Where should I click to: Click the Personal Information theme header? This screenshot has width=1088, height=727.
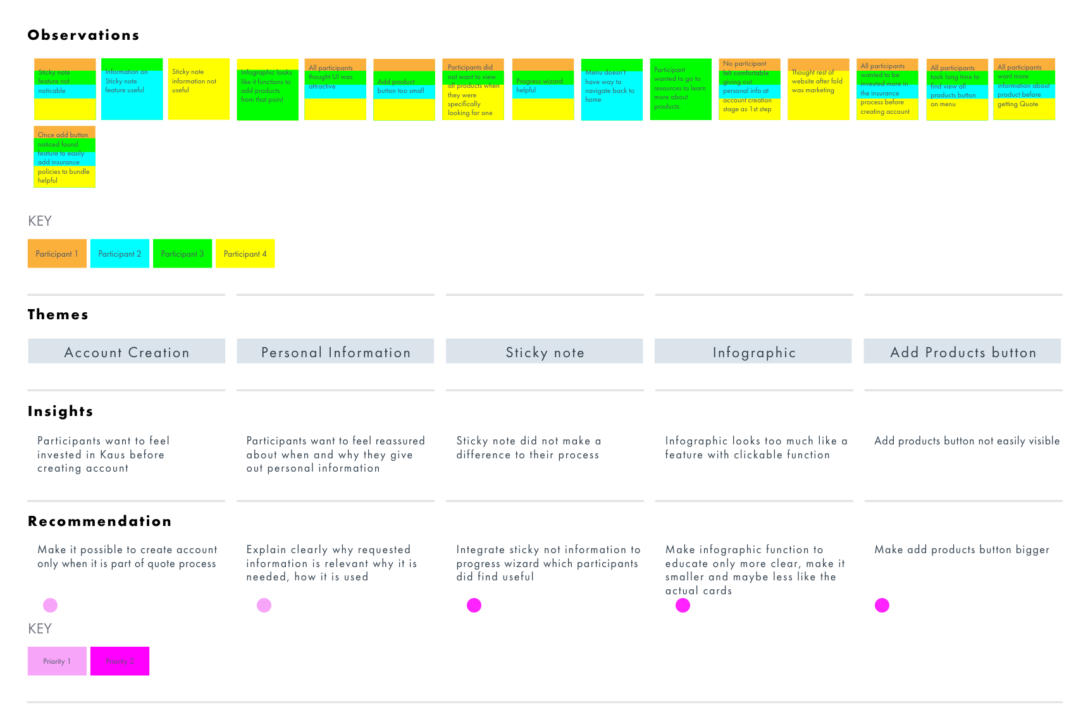(x=335, y=351)
